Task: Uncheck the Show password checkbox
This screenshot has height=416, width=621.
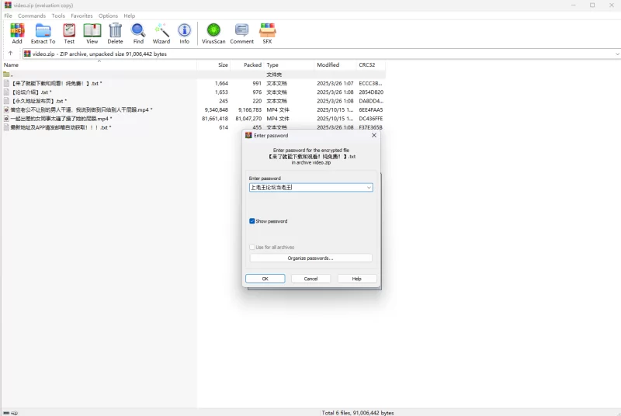Action: pyautogui.click(x=252, y=221)
